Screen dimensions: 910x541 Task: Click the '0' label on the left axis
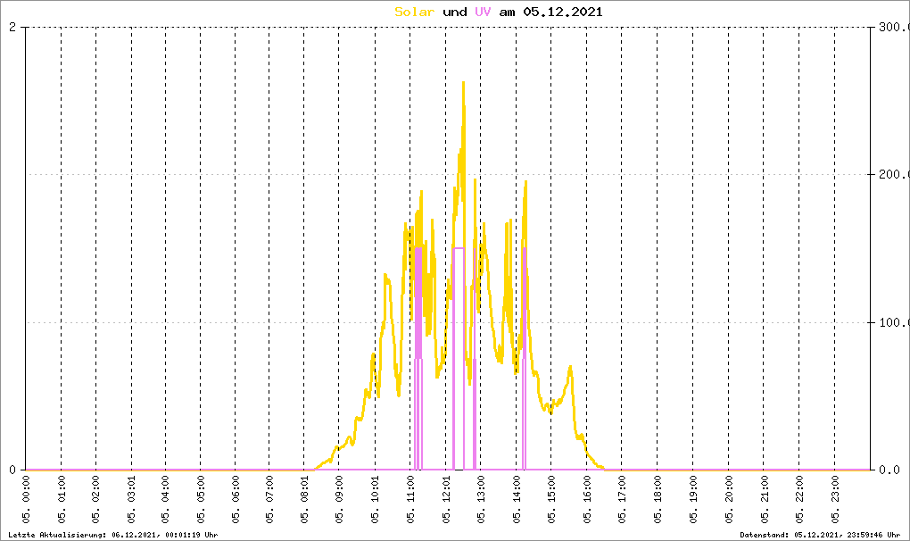12,470
